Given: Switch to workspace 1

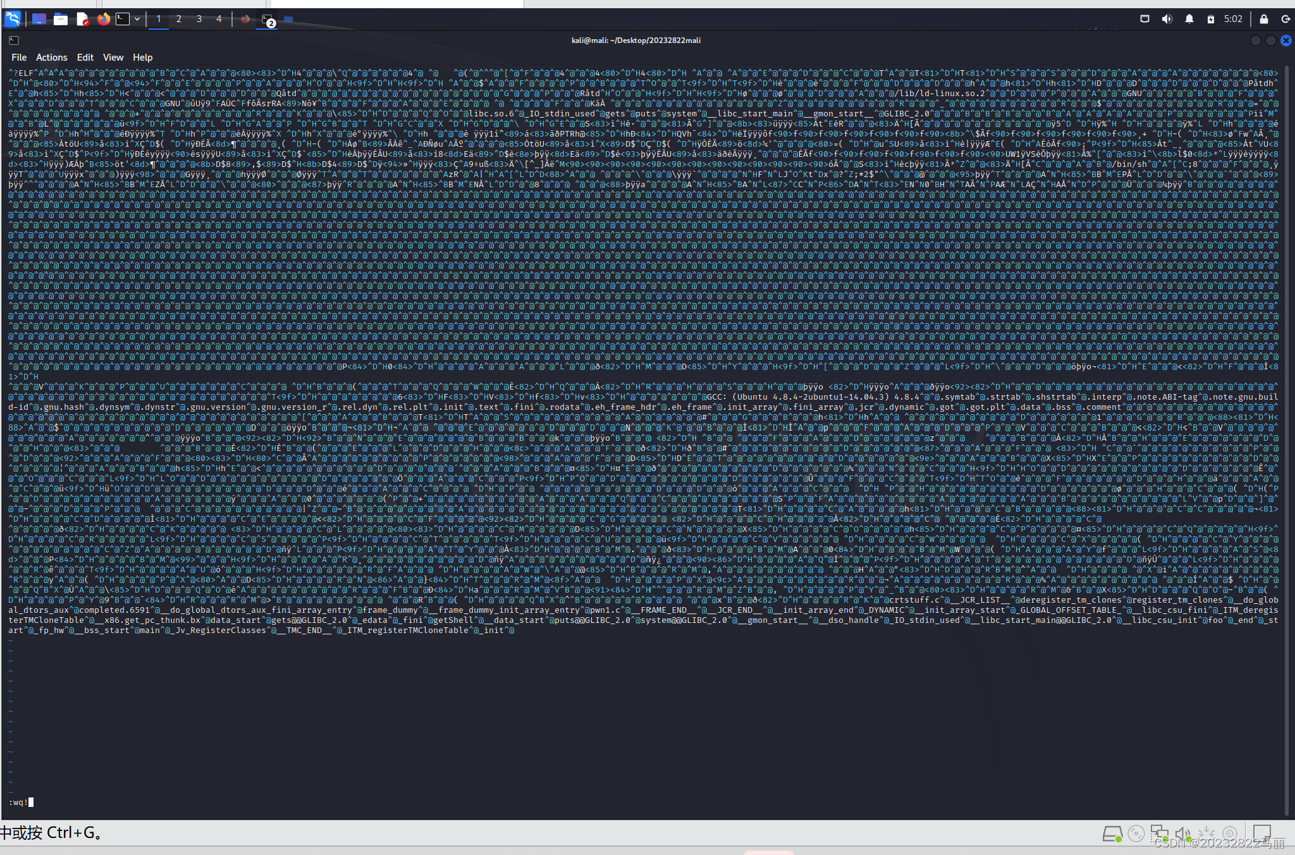Looking at the screenshot, I should 159,19.
